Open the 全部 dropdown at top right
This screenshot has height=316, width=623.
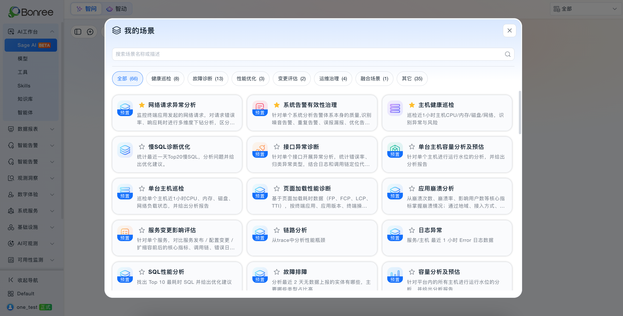pos(586,9)
